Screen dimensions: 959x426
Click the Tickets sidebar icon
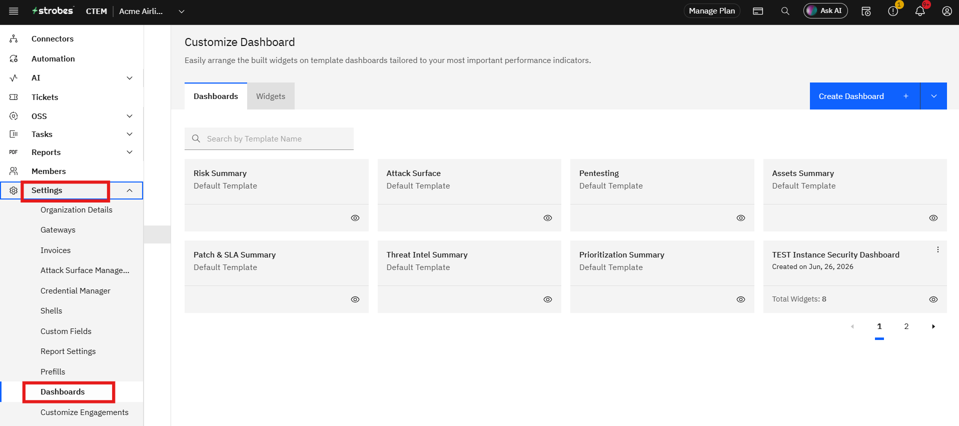(x=14, y=97)
